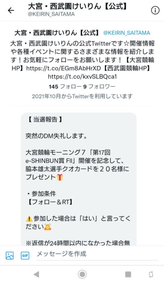Attach a photo with image icon

[10, 255]
